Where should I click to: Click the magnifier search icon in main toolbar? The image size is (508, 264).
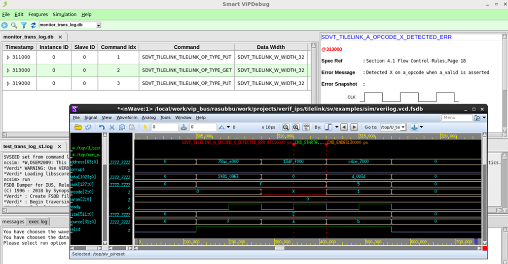coord(14,25)
